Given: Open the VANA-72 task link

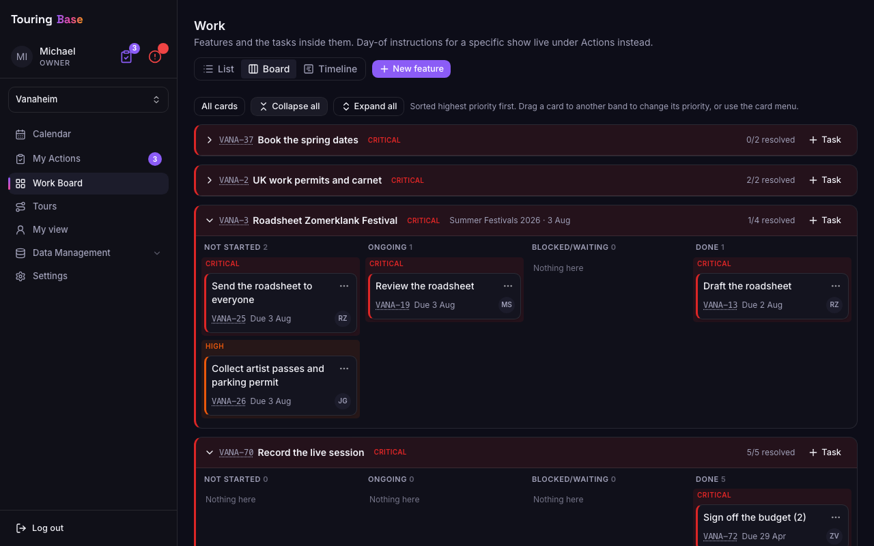Looking at the screenshot, I should tap(720, 536).
